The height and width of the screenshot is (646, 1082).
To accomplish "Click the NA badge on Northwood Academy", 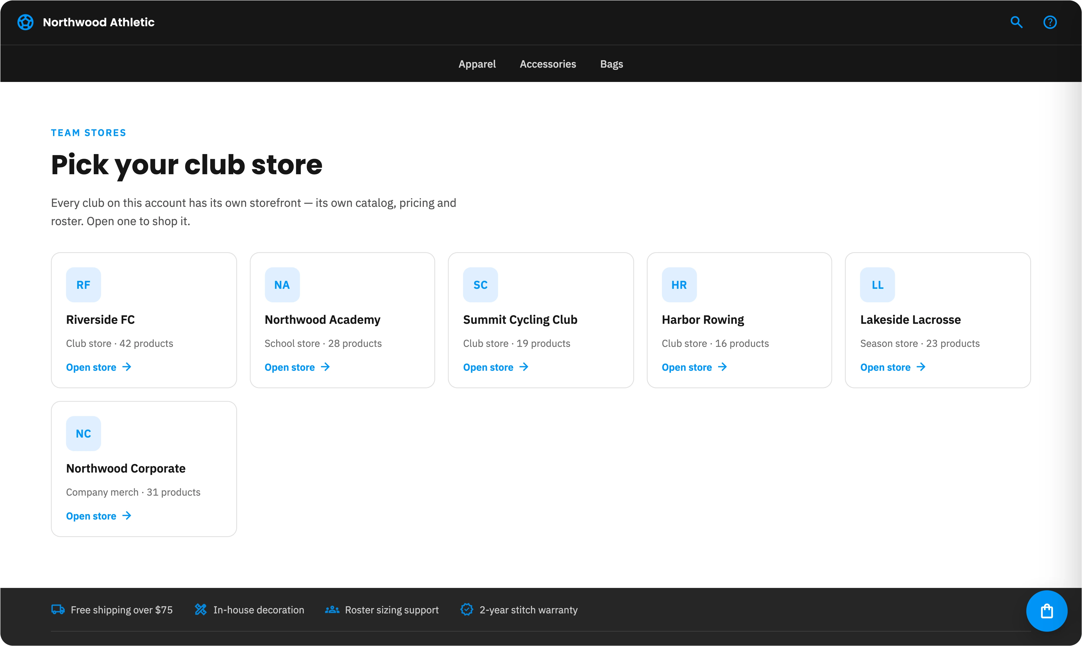I will pyautogui.click(x=282, y=285).
